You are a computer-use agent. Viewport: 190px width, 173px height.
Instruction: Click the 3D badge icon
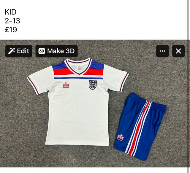42,51
